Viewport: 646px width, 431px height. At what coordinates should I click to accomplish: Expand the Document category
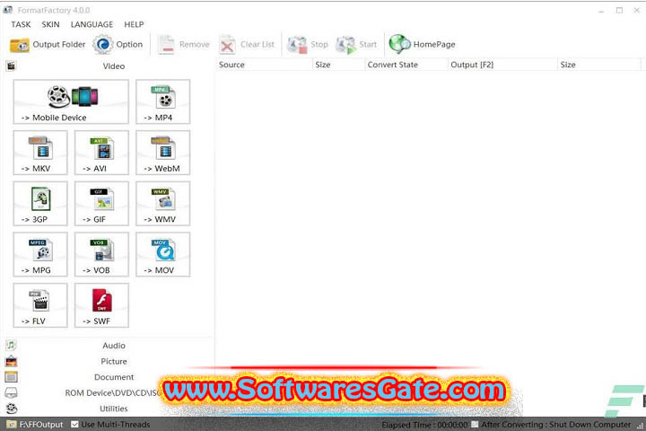[114, 377]
